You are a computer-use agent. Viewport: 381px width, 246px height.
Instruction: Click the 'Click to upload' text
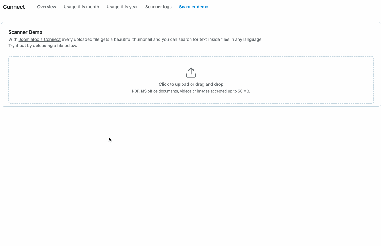(x=174, y=84)
